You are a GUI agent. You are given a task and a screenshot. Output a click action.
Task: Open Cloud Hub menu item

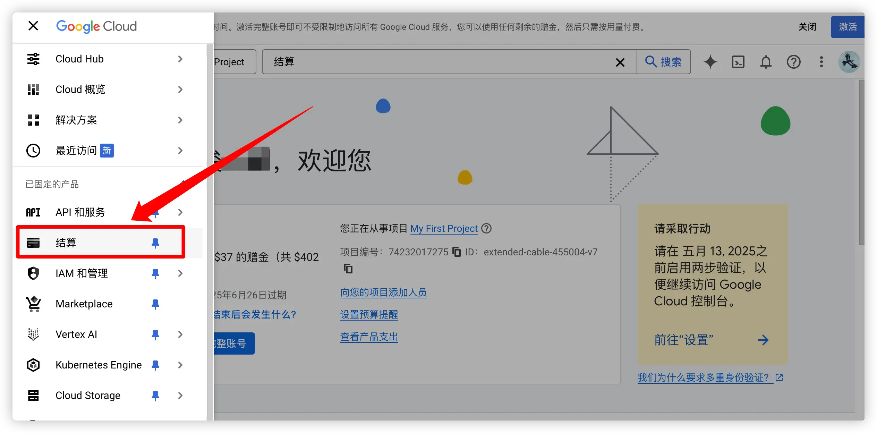[x=108, y=59]
